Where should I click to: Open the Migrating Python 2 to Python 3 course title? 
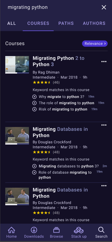pos(58,61)
